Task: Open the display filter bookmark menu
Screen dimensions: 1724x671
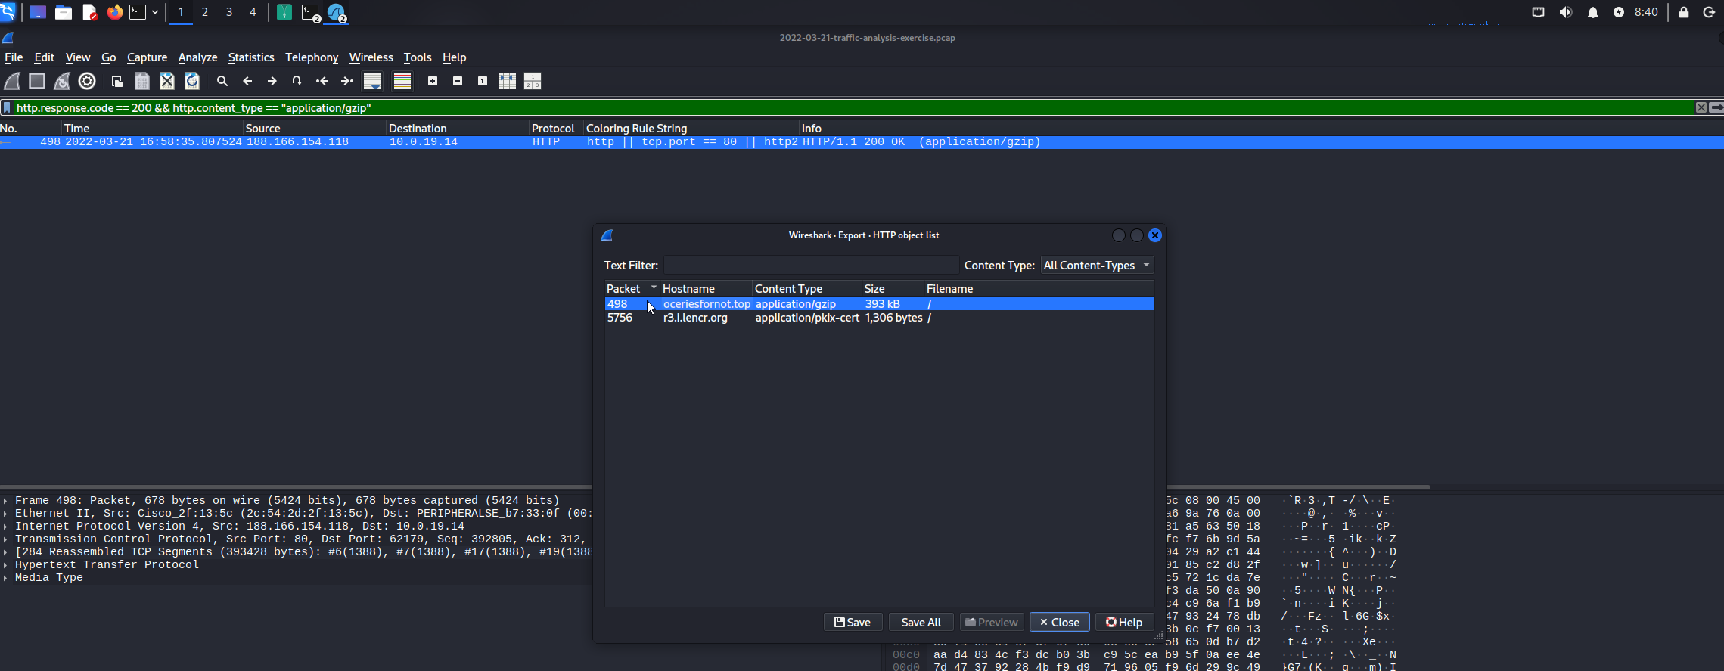Action: click(x=7, y=107)
